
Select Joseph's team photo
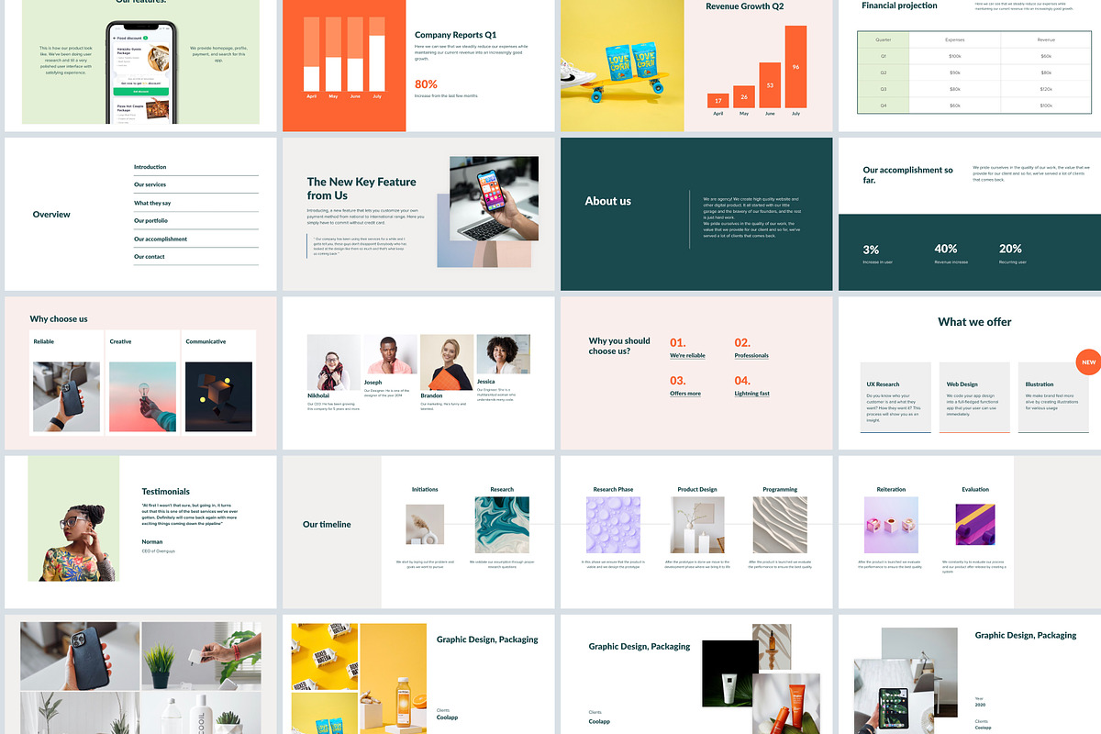(x=391, y=354)
